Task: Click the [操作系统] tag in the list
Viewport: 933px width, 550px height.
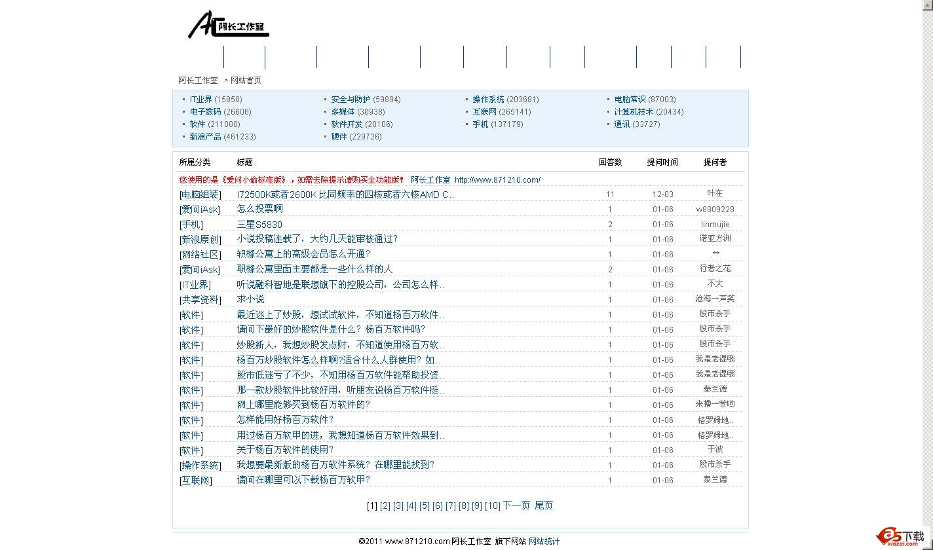Action: [200, 466]
